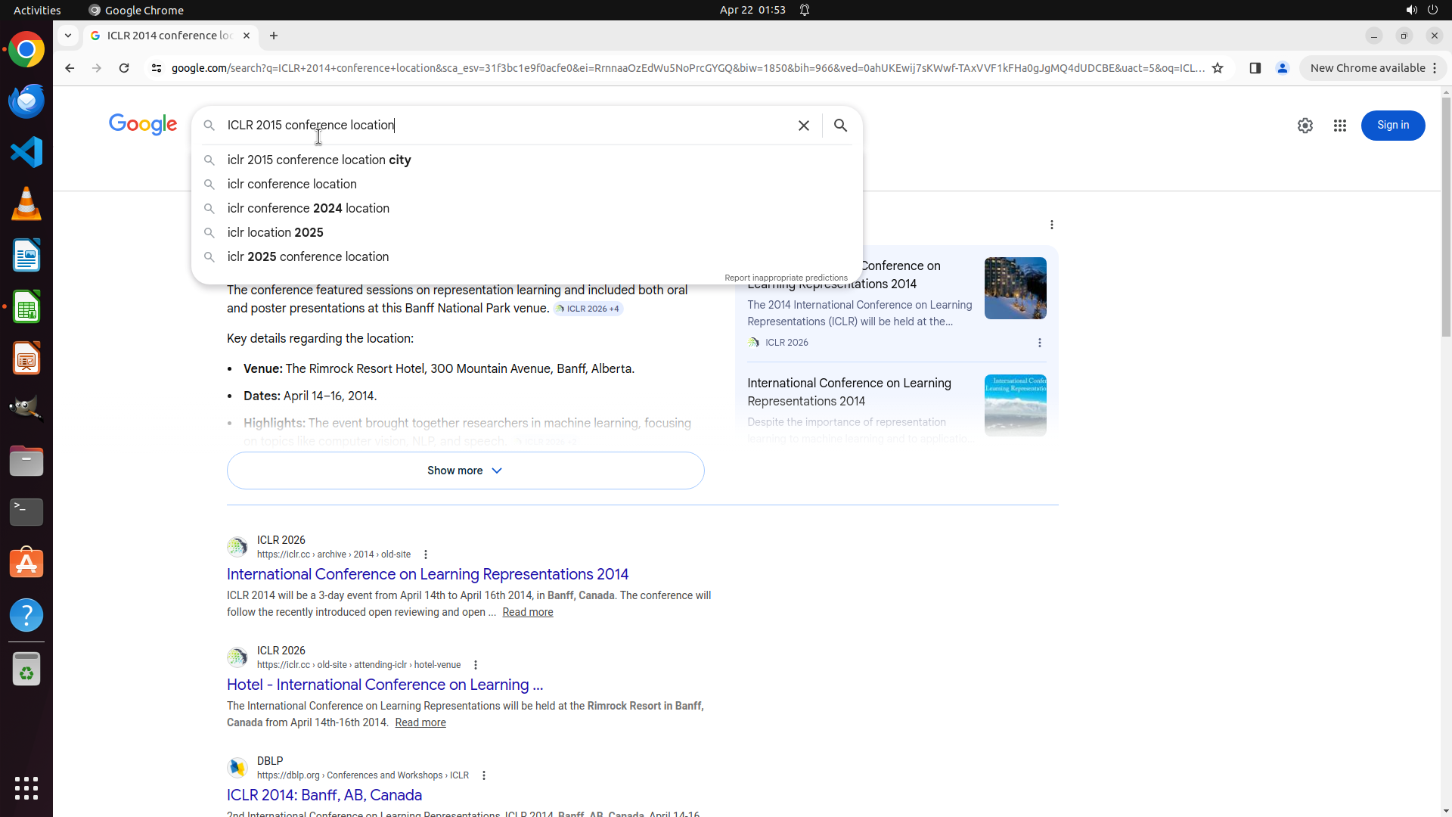Click the Rimrock hotel thumbnail image
Screen dimensions: 1452x817
1015,288
